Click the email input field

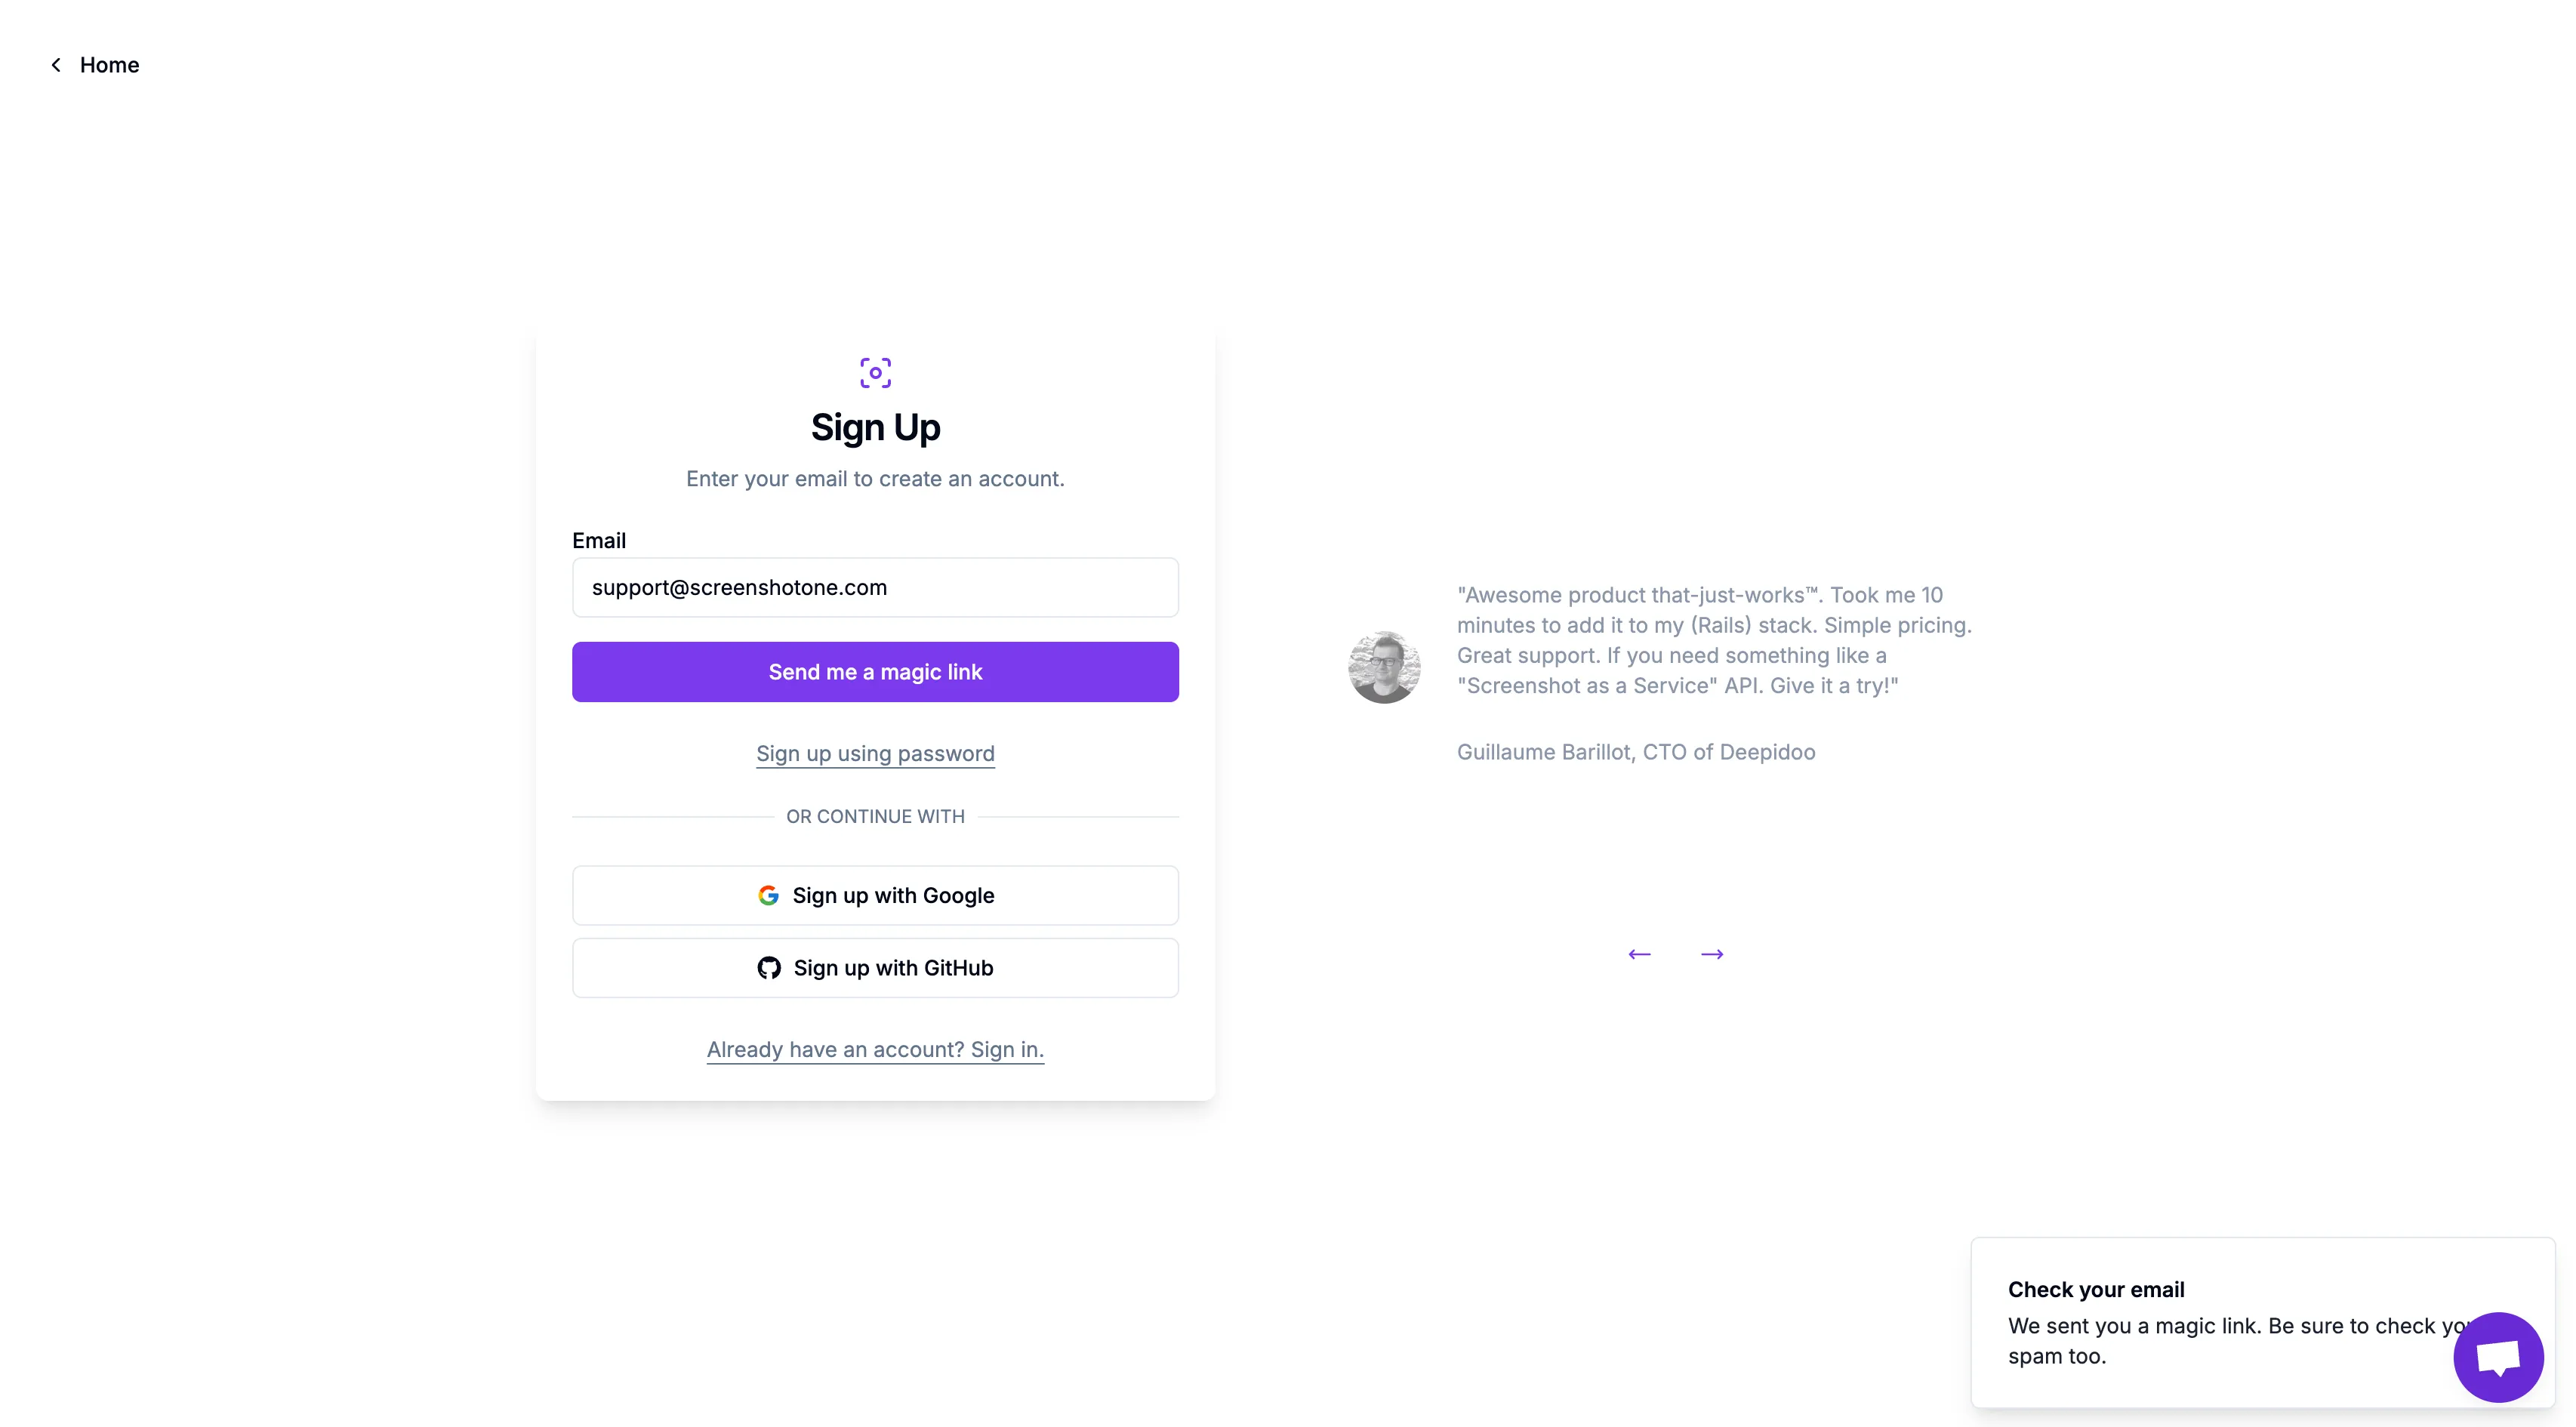[x=875, y=587]
